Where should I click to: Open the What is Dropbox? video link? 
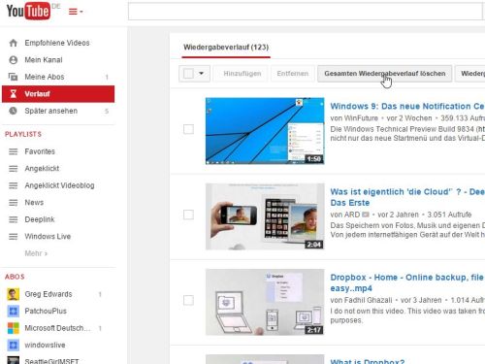pyautogui.click(x=368, y=361)
